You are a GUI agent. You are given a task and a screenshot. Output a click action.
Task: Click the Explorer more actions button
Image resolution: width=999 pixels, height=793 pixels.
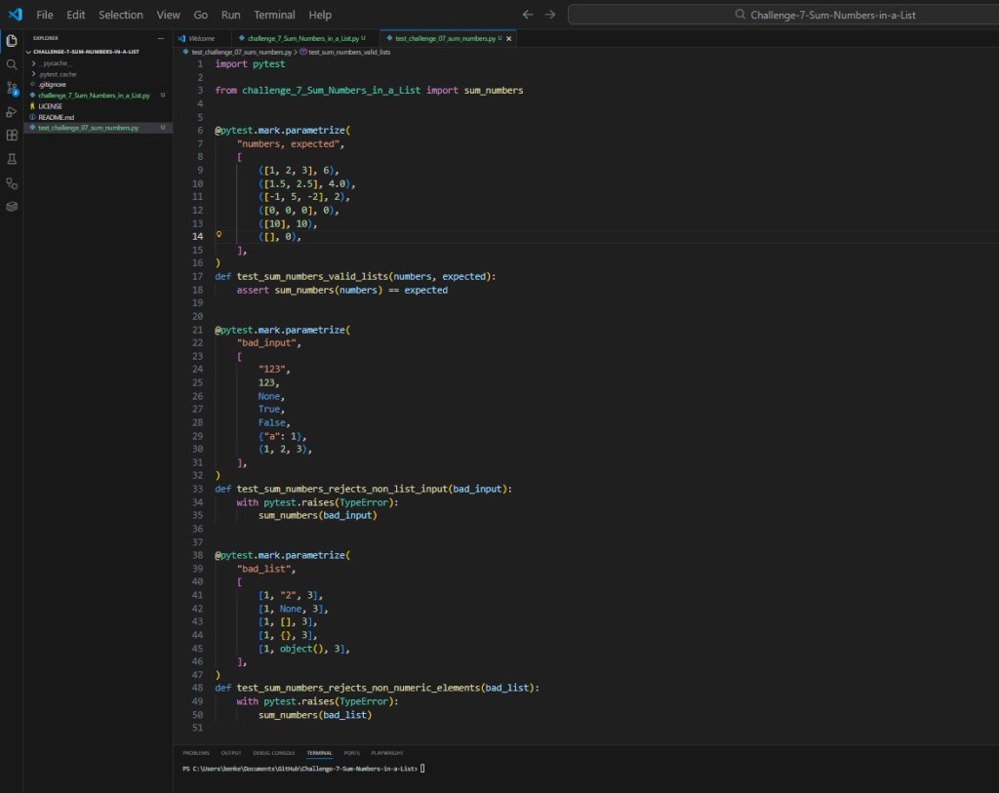pos(159,38)
